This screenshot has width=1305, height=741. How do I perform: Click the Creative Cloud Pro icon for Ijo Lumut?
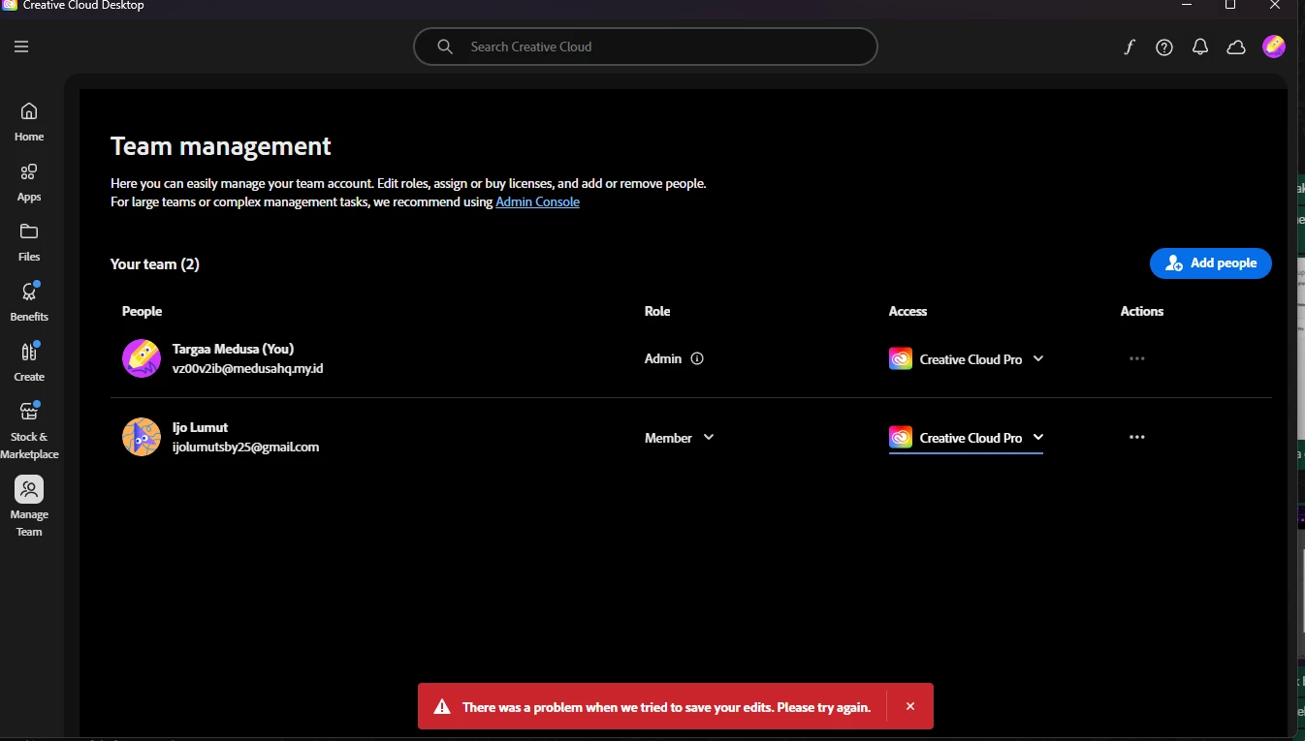pyautogui.click(x=901, y=437)
